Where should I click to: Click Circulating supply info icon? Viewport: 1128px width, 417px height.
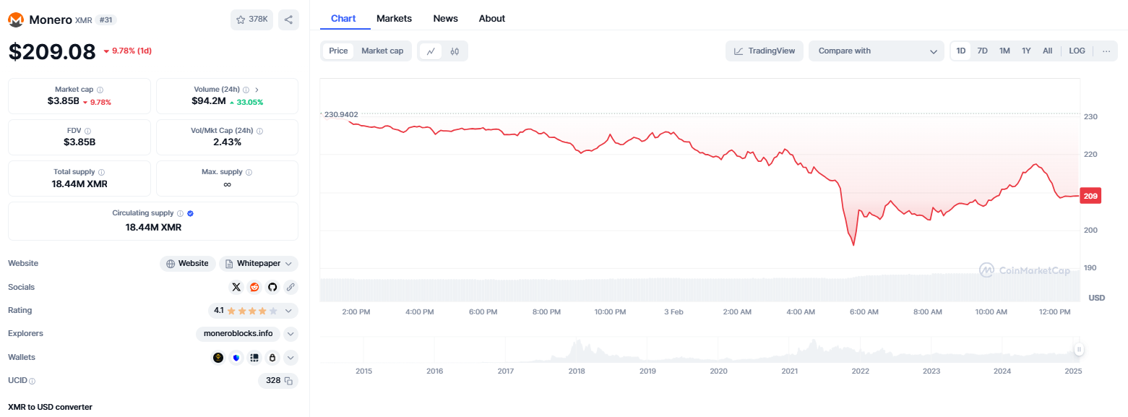tap(180, 213)
